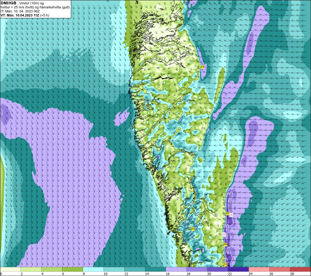
Task: Click the yellow 25 gust label on northeast coast
Action: [202, 67]
